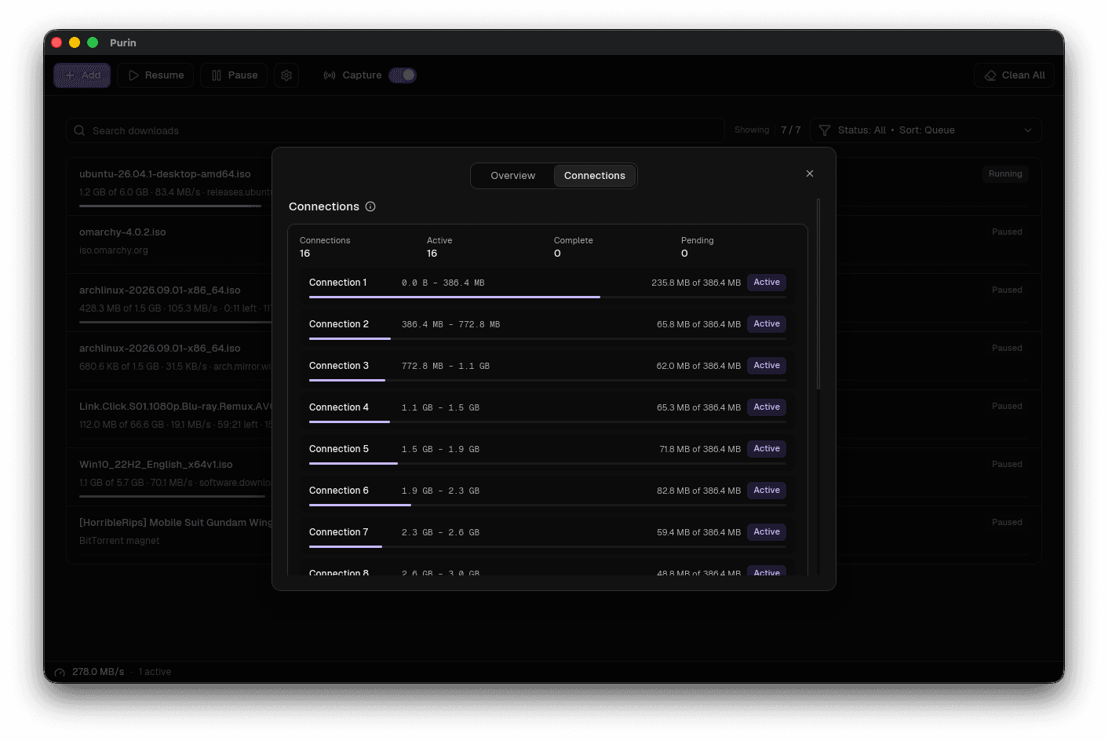Viewport: 1108px width, 741px height.
Task: Click the '1.5 GB – 1.9 GB' range
Action: (440, 449)
